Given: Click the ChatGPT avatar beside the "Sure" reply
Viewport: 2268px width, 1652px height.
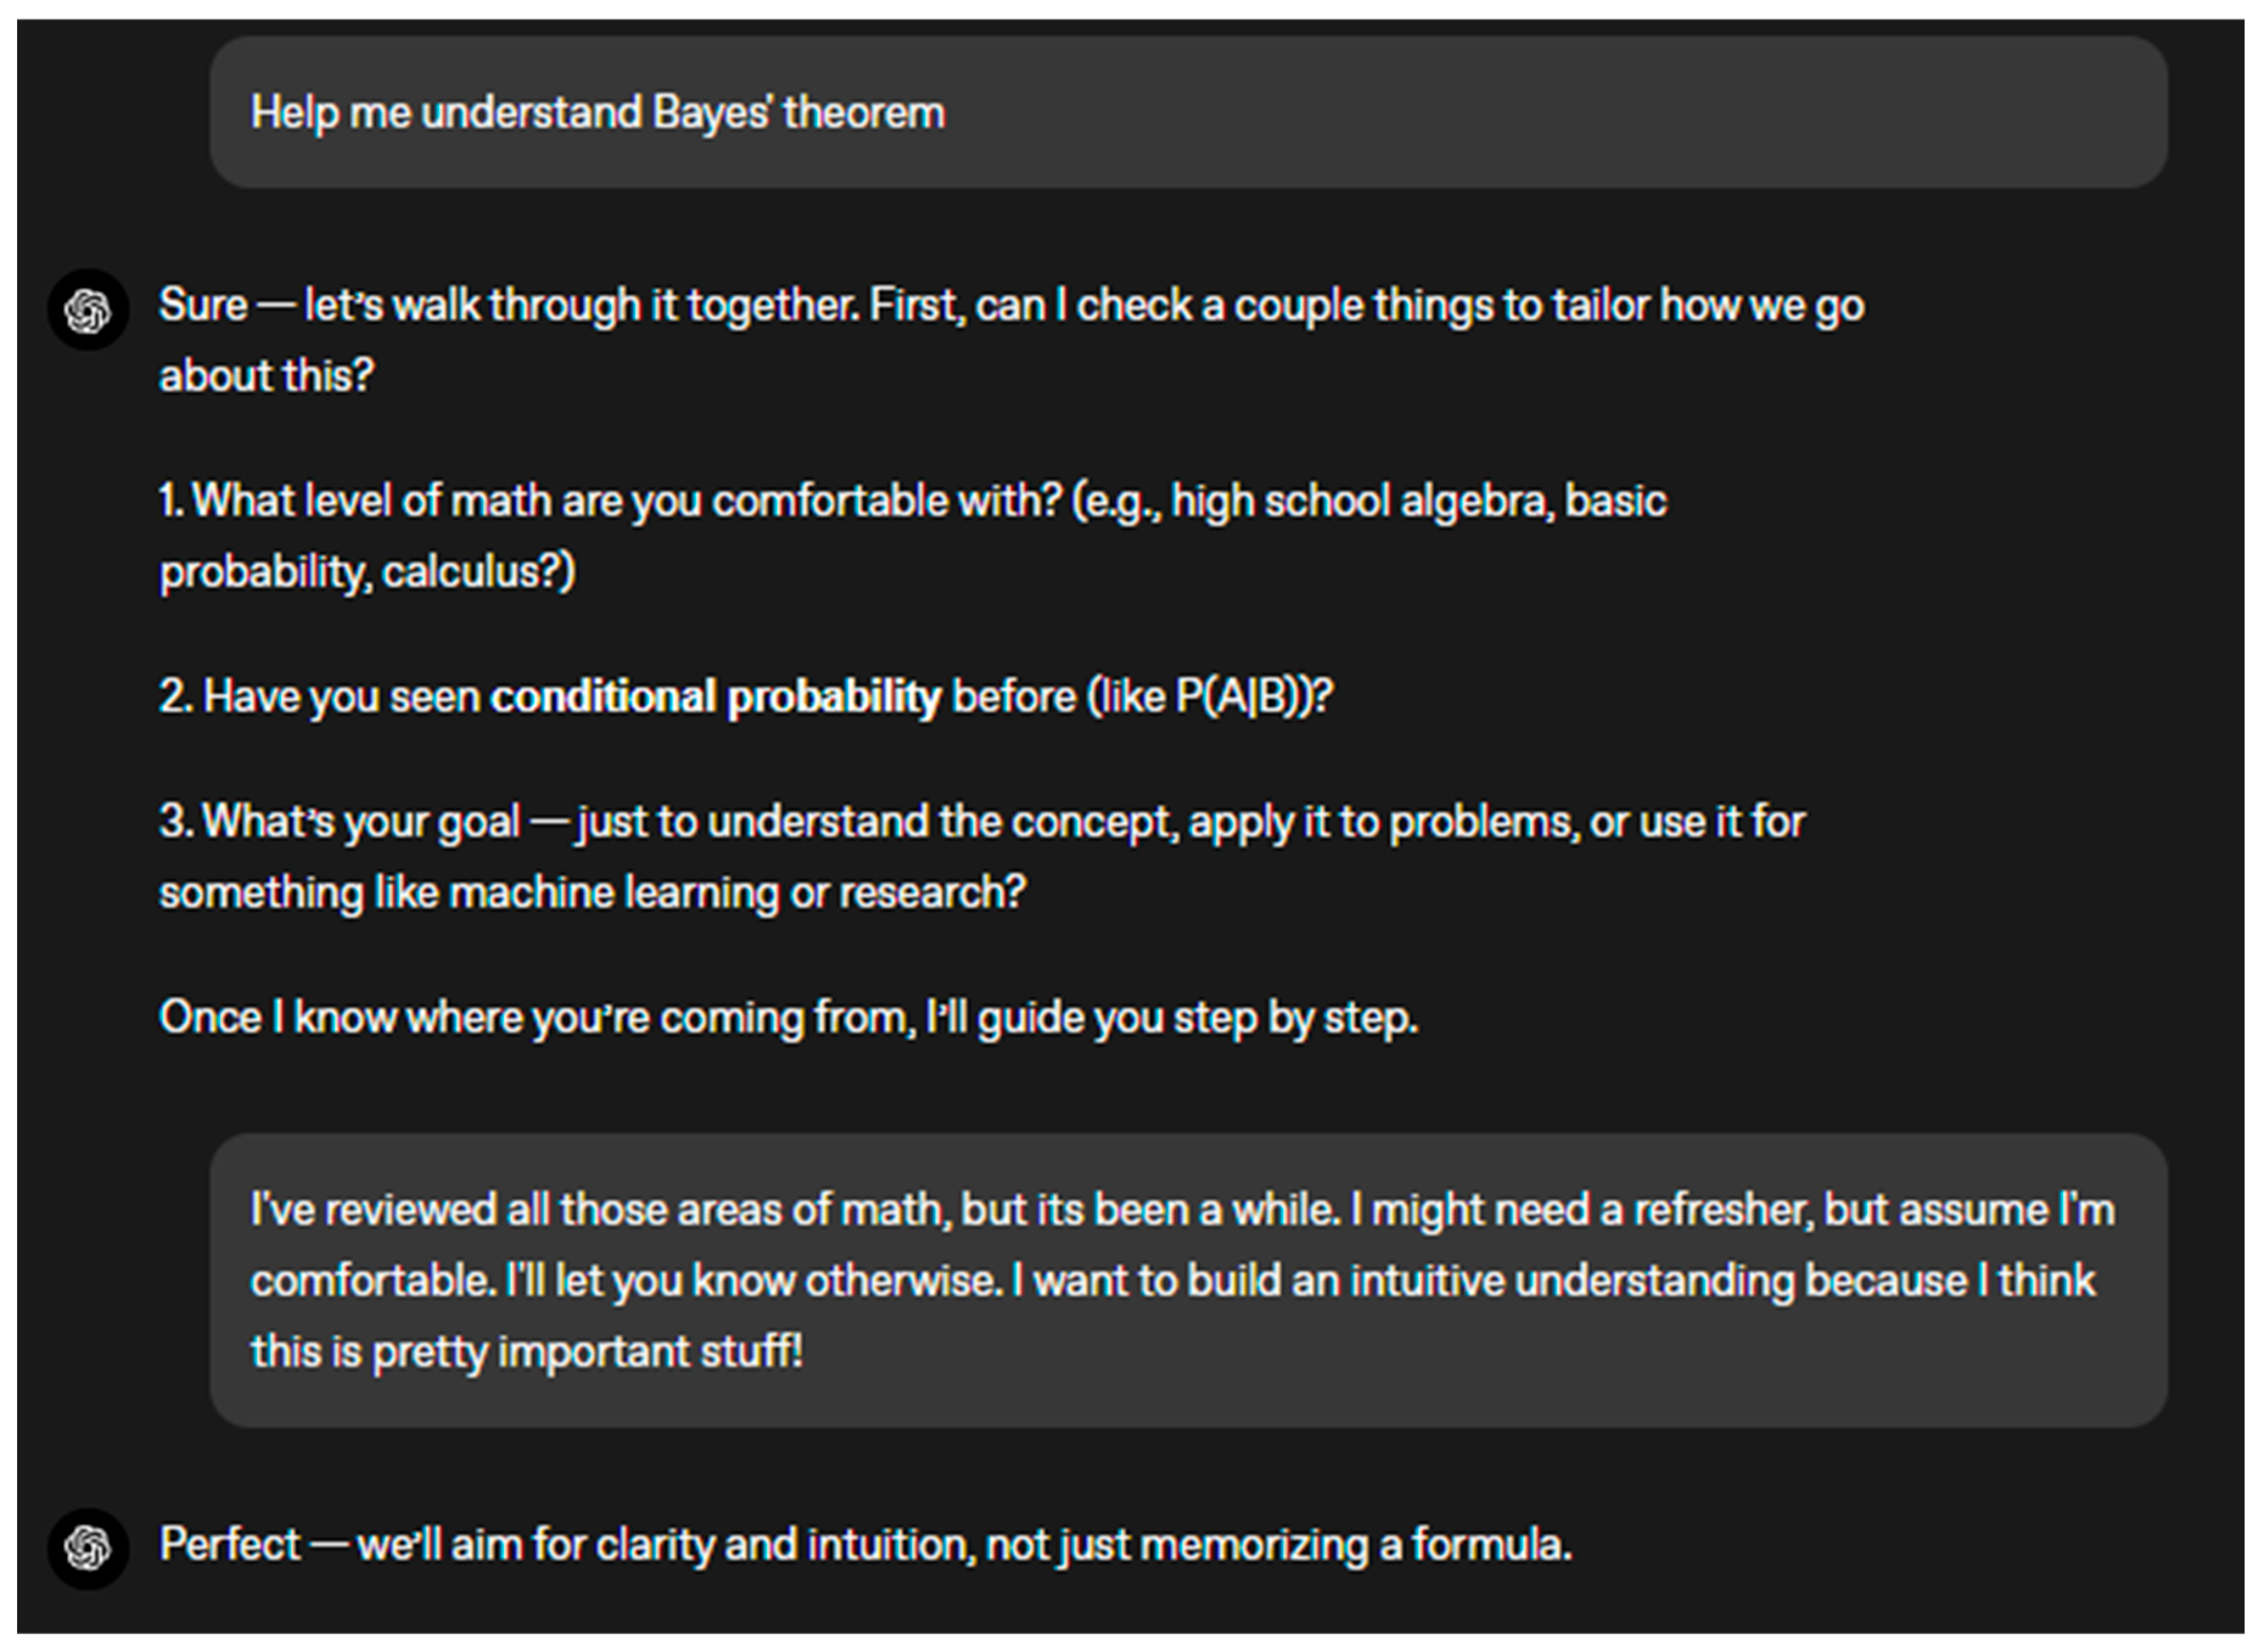Looking at the screenshot, I should pyautogui.click(x=88, y=310).
